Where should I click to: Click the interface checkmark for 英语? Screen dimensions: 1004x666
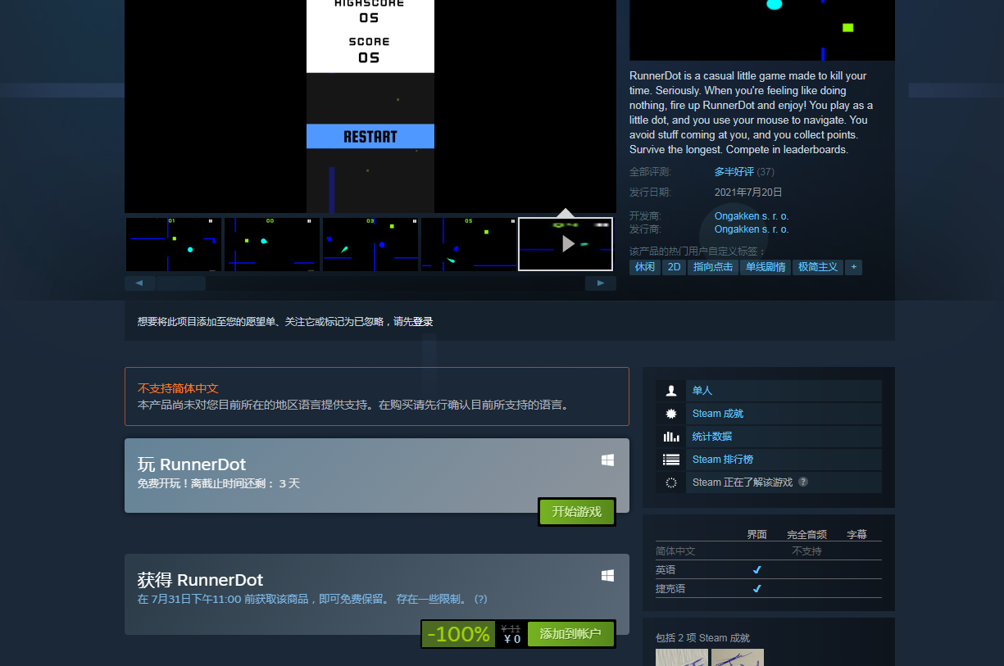pyautogui.click(x=757, y=570)
